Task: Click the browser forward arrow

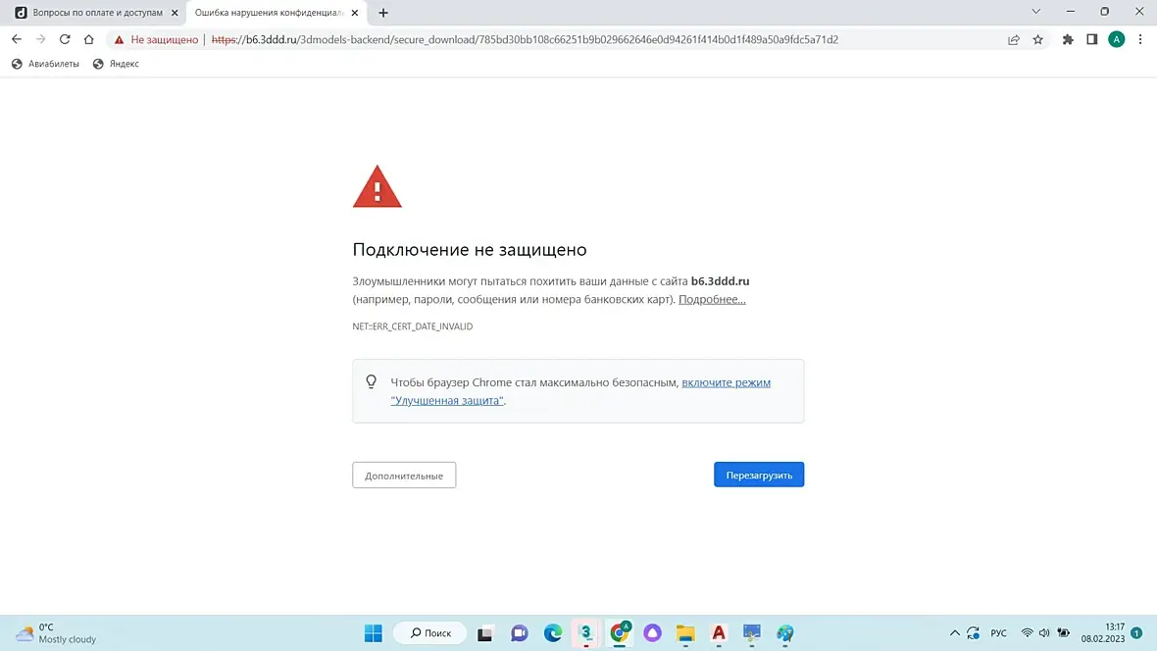Action: 40,39
